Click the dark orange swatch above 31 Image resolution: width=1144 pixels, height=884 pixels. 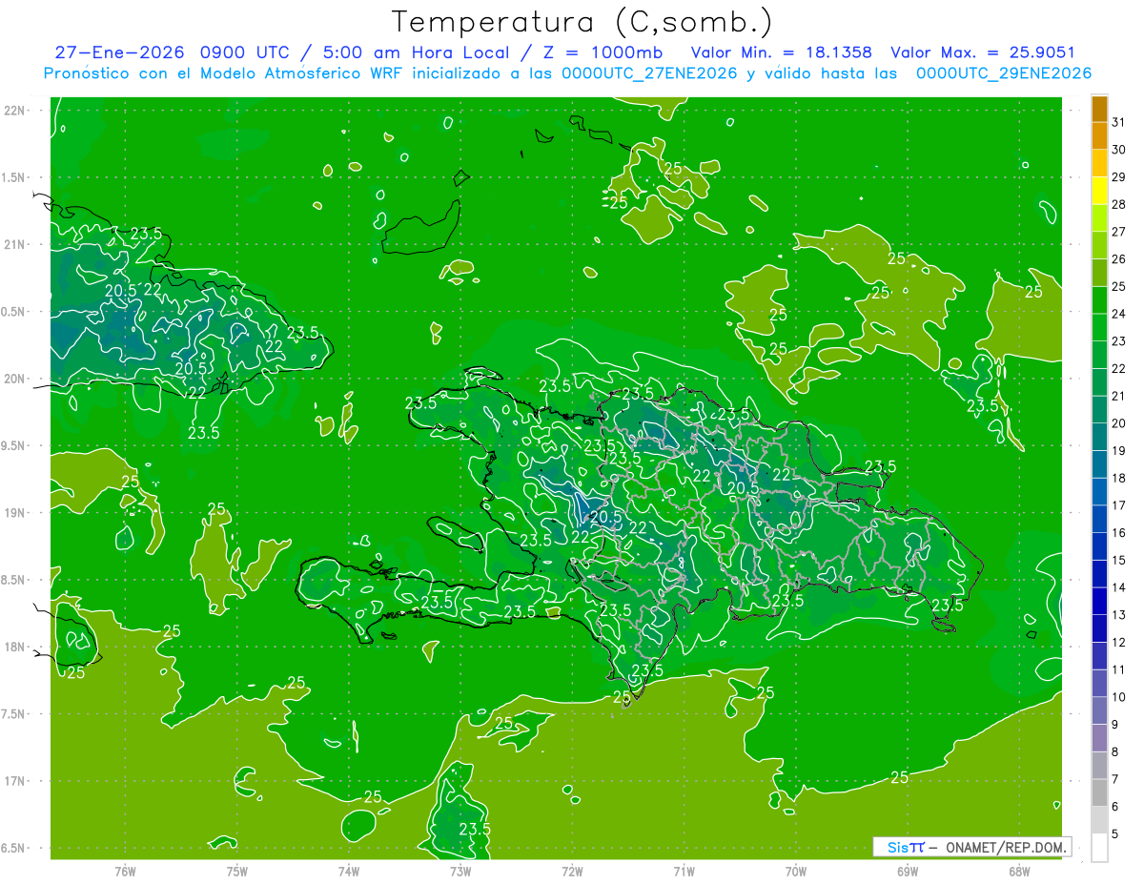(1099, 110)
